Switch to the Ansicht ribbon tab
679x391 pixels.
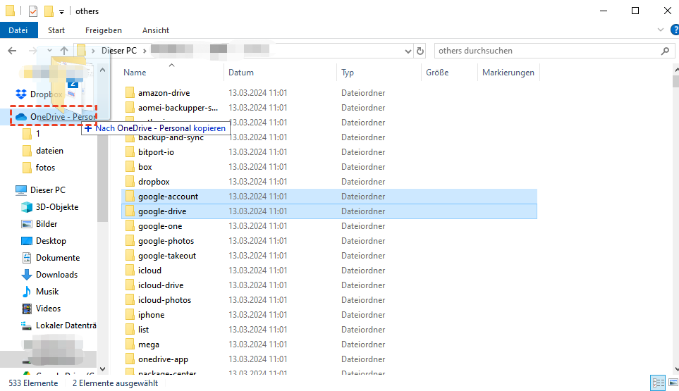tap(155, 30)
